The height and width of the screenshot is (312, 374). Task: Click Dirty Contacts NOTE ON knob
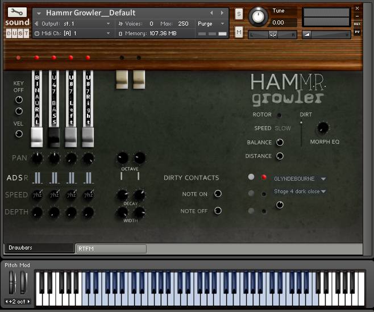click(x=218, y=194)
